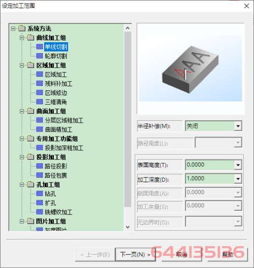Select the 曲面精加工 icon
This screenshot has width=254, height=268.
click(x=40, y=129)
